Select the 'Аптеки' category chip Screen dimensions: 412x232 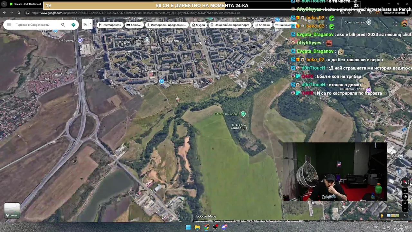click(x=262, y=25)
